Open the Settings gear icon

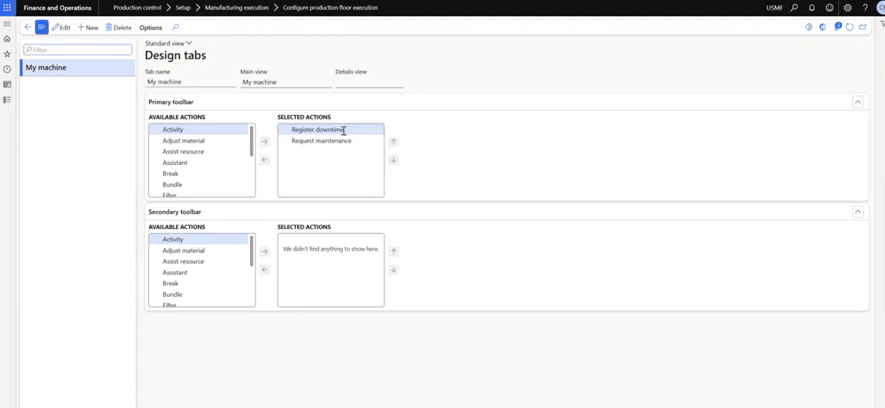pos(848,7)
